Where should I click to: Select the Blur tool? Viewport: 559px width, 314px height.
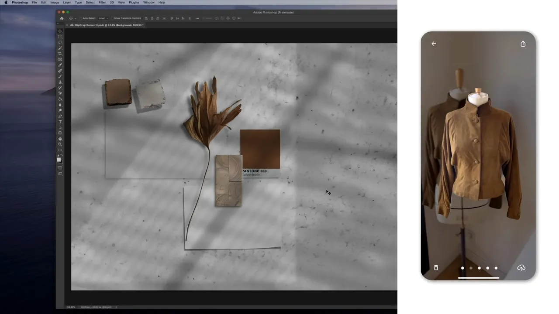pos(60,105)
